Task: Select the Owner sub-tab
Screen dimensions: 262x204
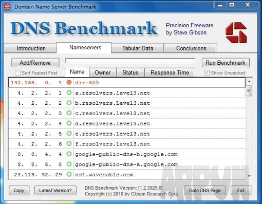Action: (x=103, y=72)
